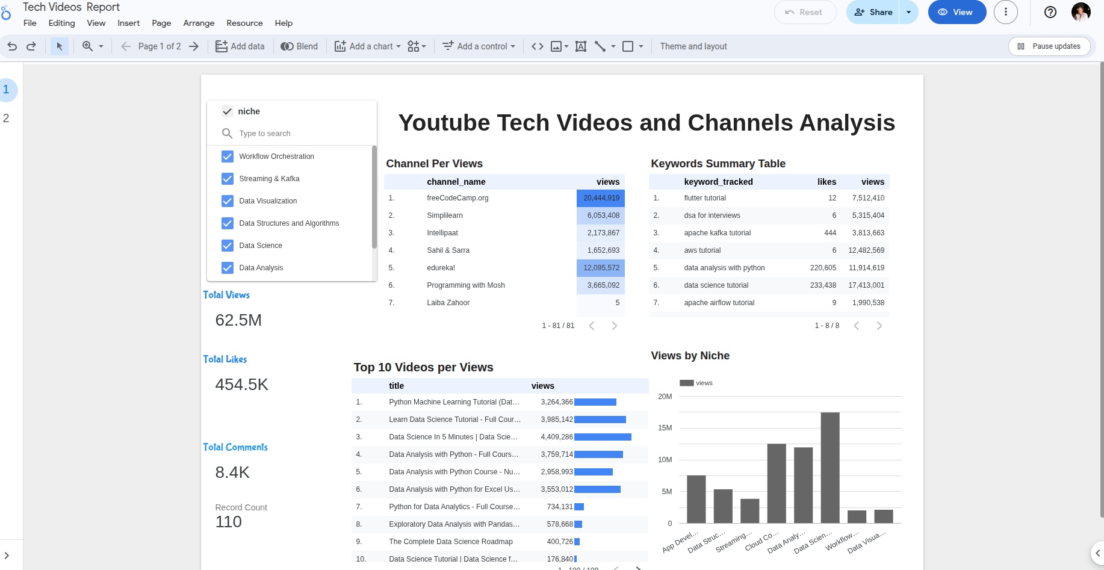This screenshot has width=1104, height=570.
Task: Open the user account avatar
Action: (1081, 12)
